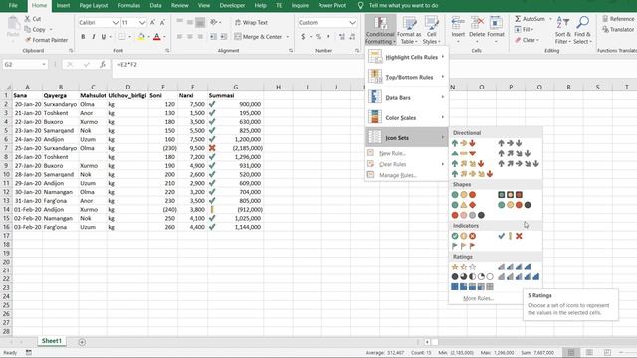
Task: Open the Fill Color swatch
Action: click(141, 37)
